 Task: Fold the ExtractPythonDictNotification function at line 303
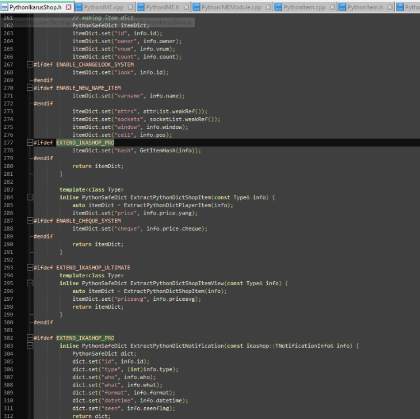[x=30, y=346]
